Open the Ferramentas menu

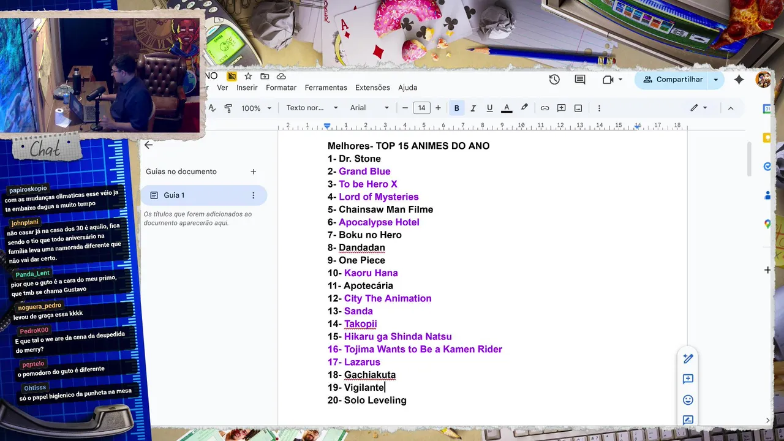[326, 88]
